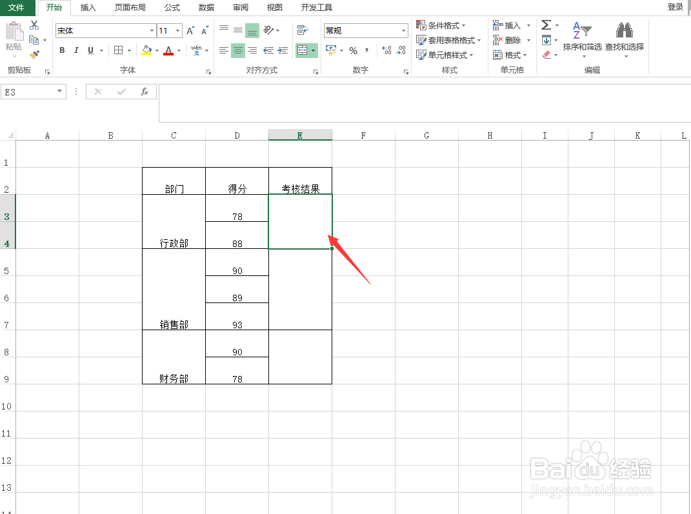
Task: Open the font size 11 dropdown
Action: click(178, 30)
